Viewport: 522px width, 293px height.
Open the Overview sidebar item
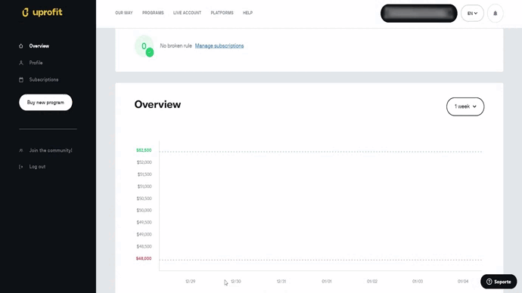(39, 46)
